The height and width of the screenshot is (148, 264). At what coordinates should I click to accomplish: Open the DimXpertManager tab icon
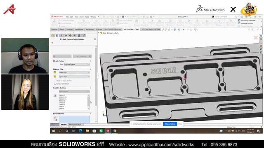(66, 36)
